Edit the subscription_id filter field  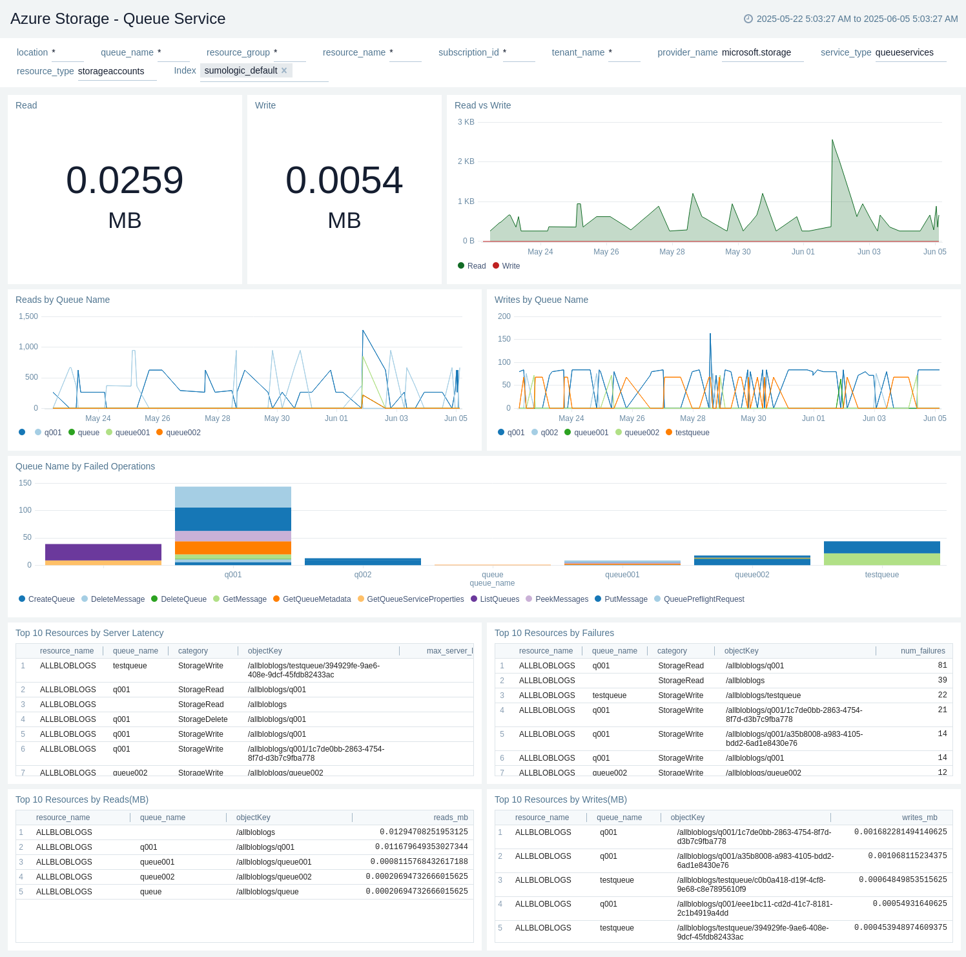tap(519, 53)
